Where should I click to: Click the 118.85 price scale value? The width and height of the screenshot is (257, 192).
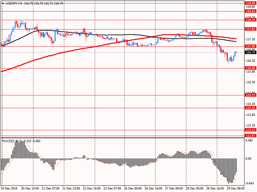251,7
